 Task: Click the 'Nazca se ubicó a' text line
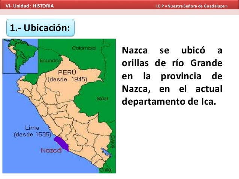click(172, 50)
